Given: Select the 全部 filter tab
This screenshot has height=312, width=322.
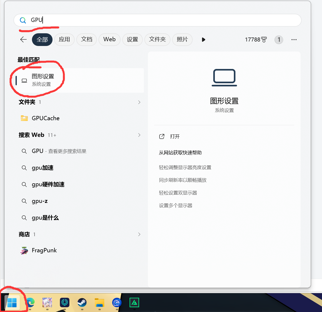Looking at the screenshot, I should (x=42, y=40).
